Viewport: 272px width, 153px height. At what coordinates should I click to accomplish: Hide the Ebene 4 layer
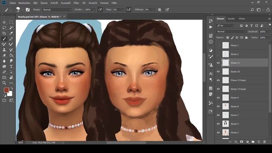(x=218, y=124)
